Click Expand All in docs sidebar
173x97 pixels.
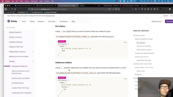pyautogui.click(x=11, y=27)
